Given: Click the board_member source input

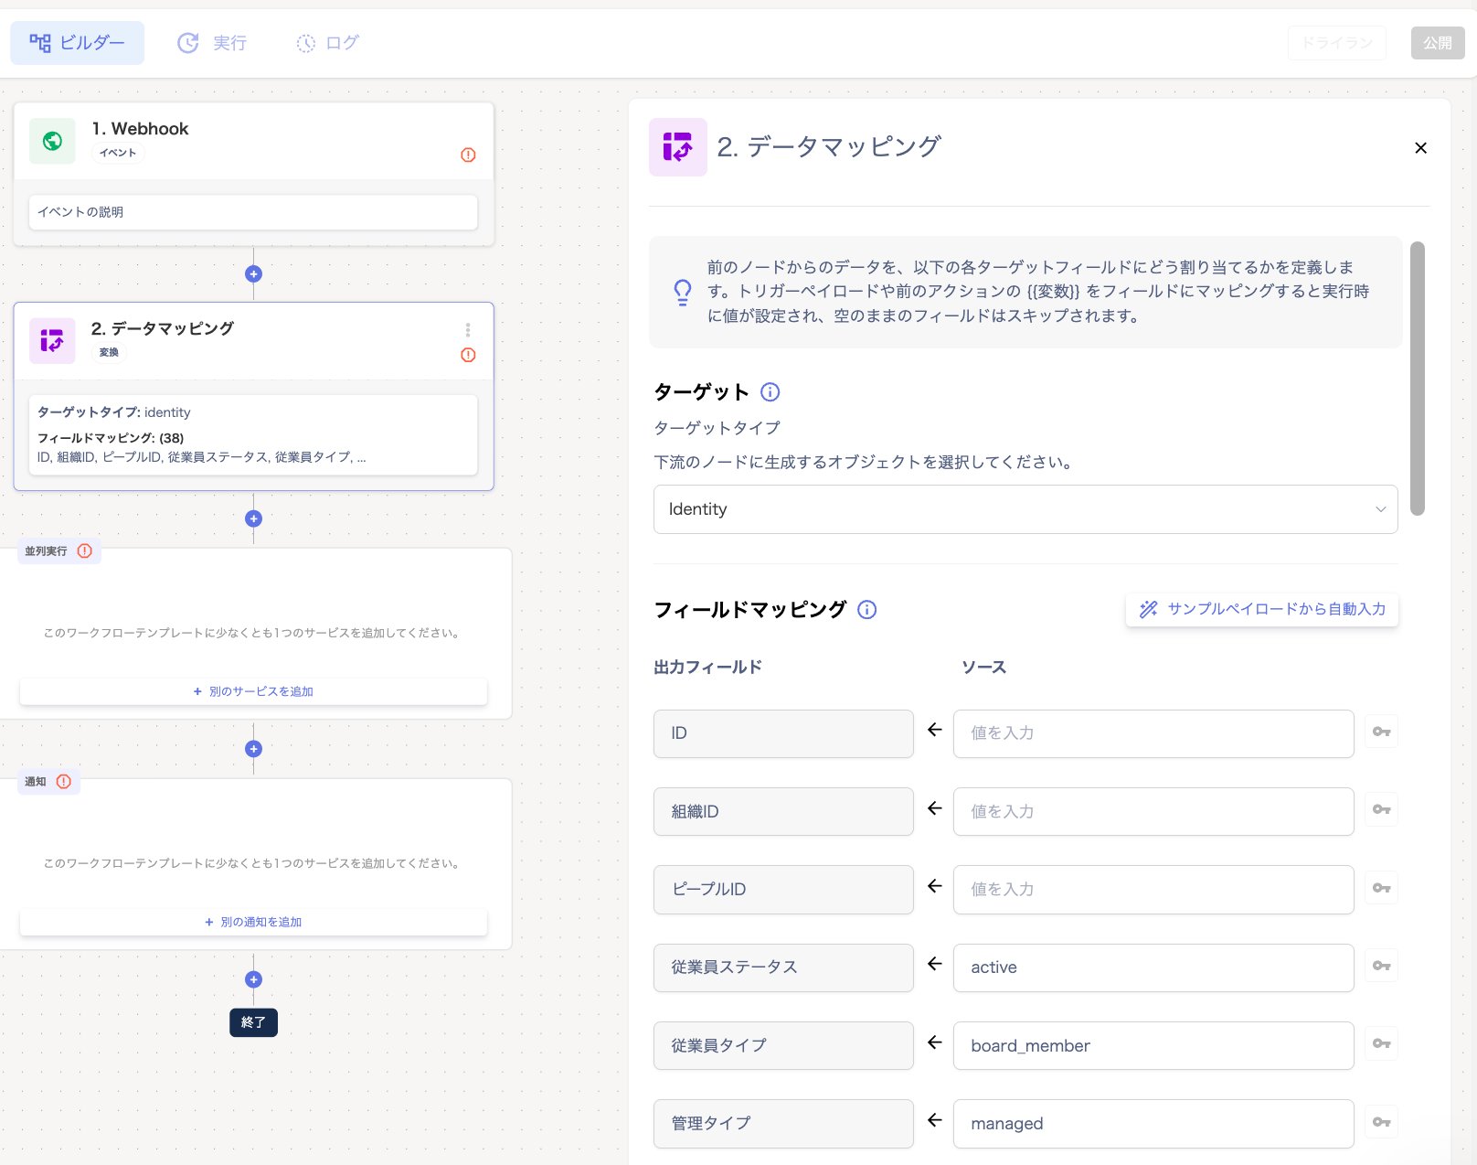Looking at the screenshot, I should 1153,1045.
